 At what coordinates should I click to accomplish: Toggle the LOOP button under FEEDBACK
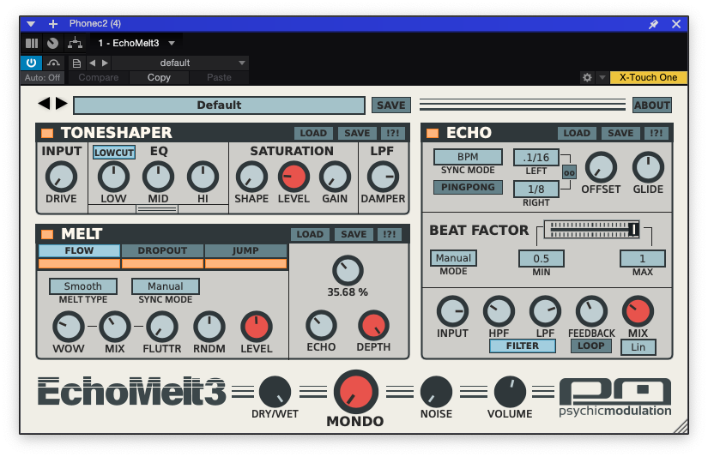click(591, 346)
